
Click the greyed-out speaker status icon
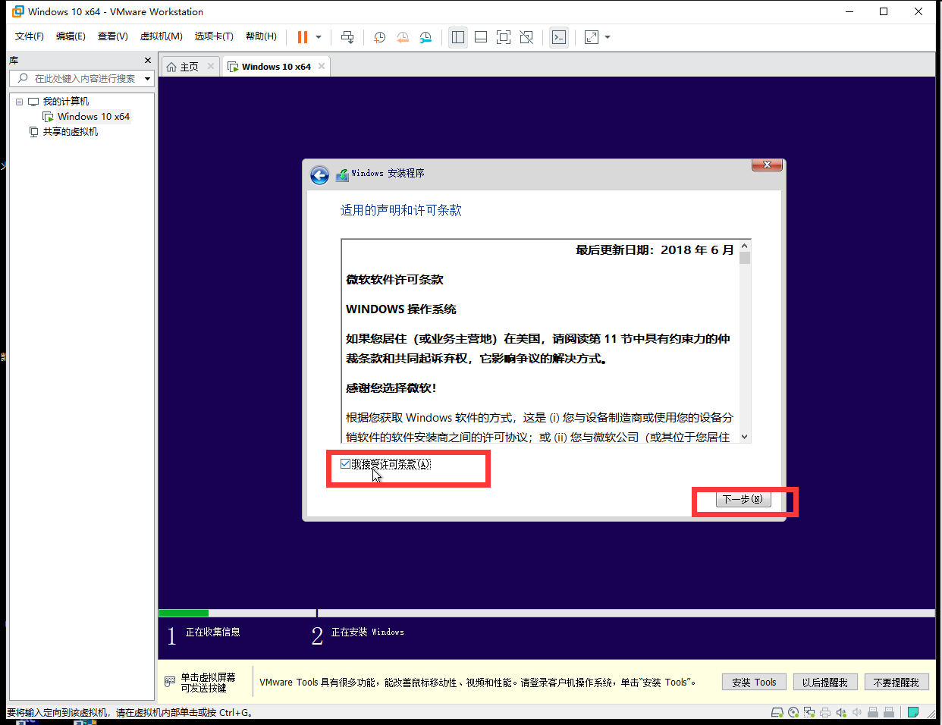pos(857,712)
